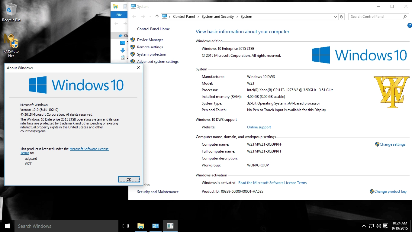Open Task View on the taskbar
Image resolution: width=412 pixels, height=232 pixels.
tap(126, 226)
